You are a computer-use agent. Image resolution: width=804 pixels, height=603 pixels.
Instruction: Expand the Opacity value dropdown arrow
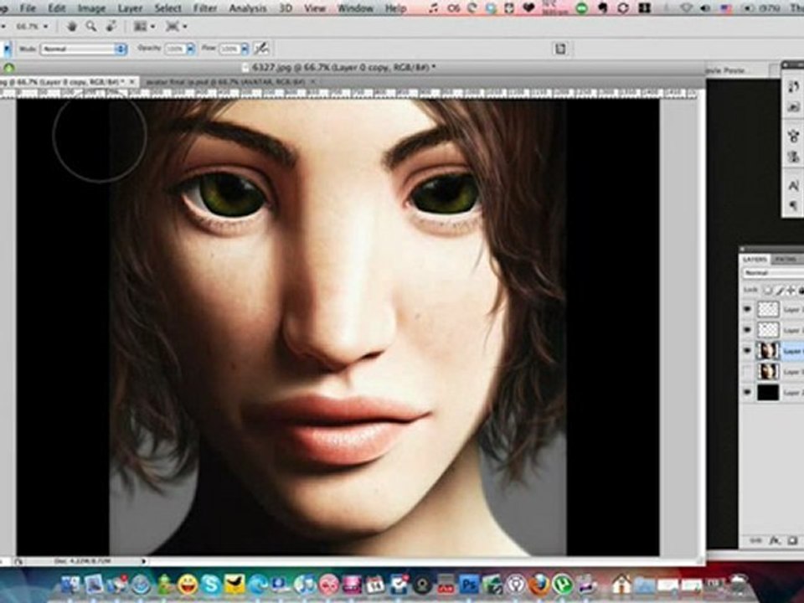(190, 49)
